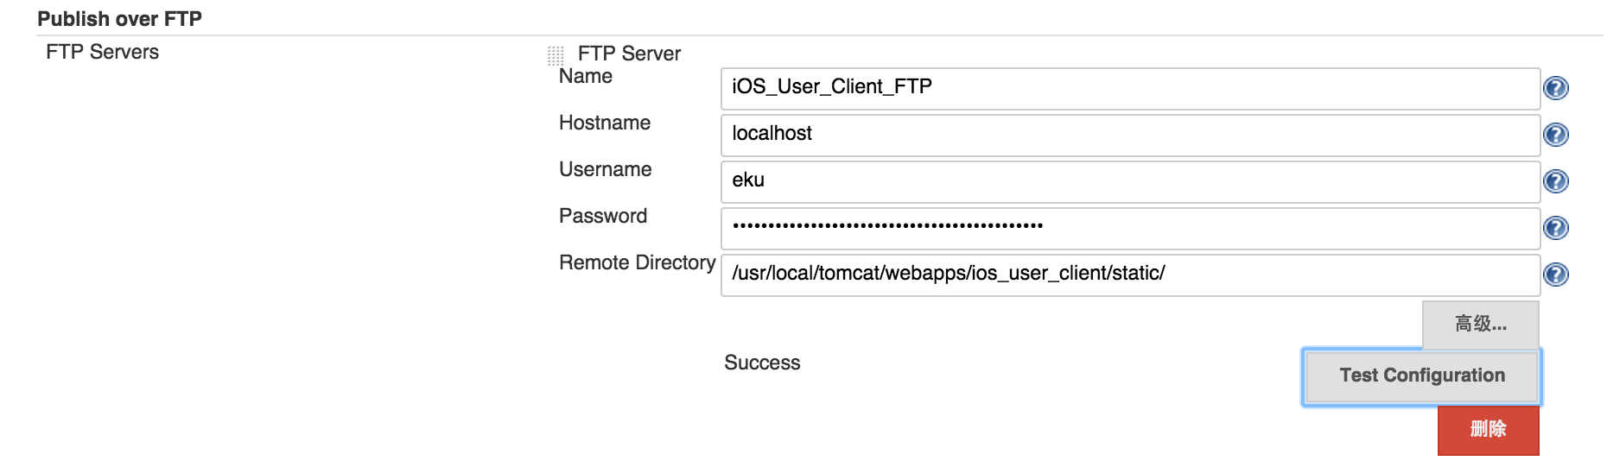
Task: Grab the FTP Server drag handle
Action: pyautogui.click(x=556, y=56)
